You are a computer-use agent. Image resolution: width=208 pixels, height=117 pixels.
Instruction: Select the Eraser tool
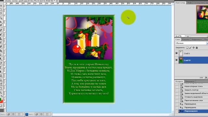coord(1,46)
